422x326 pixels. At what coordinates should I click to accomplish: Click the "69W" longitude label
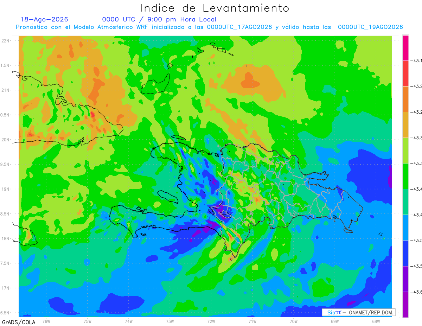click(x=335, y=321)
